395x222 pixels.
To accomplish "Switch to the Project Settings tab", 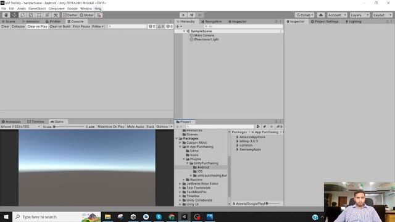I will pyautogui.click(x=324, y=22).
